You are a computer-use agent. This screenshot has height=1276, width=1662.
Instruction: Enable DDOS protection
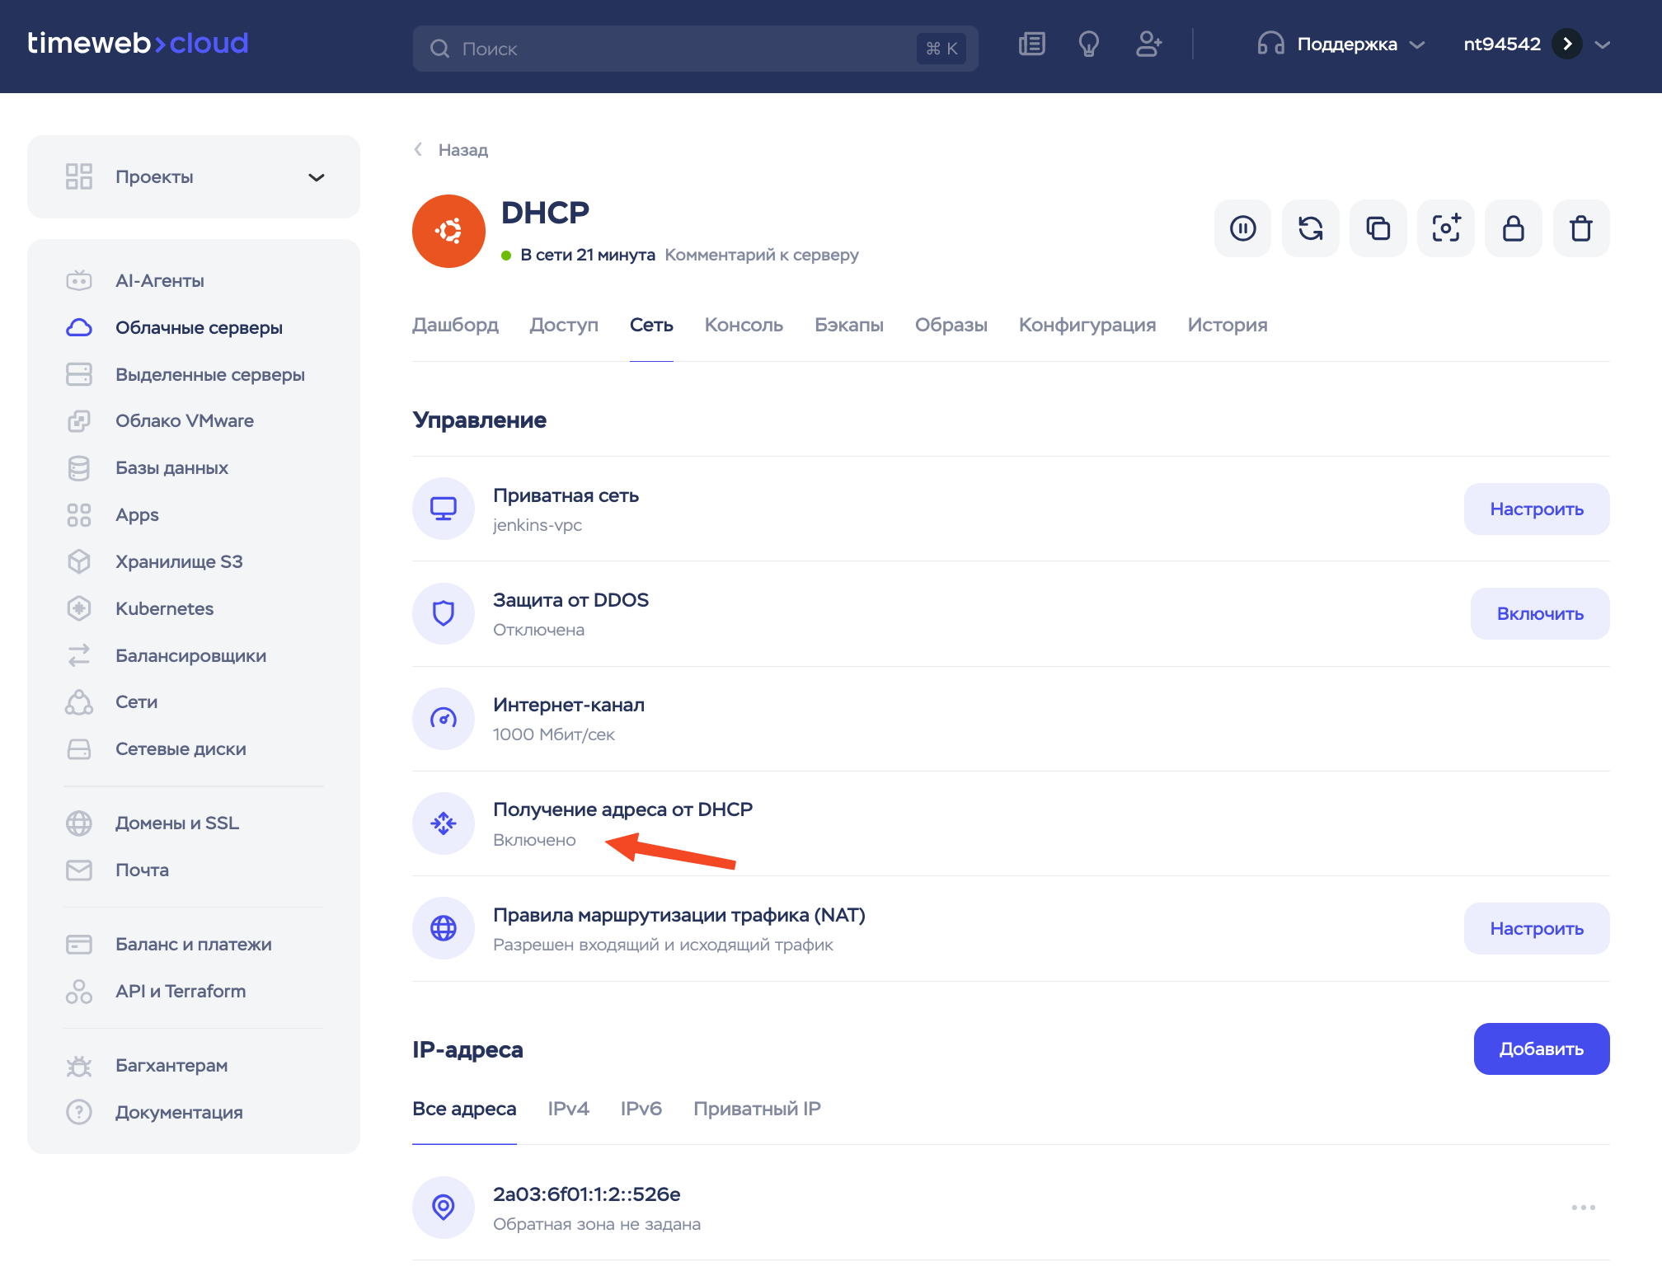[x=1539, y=613]
